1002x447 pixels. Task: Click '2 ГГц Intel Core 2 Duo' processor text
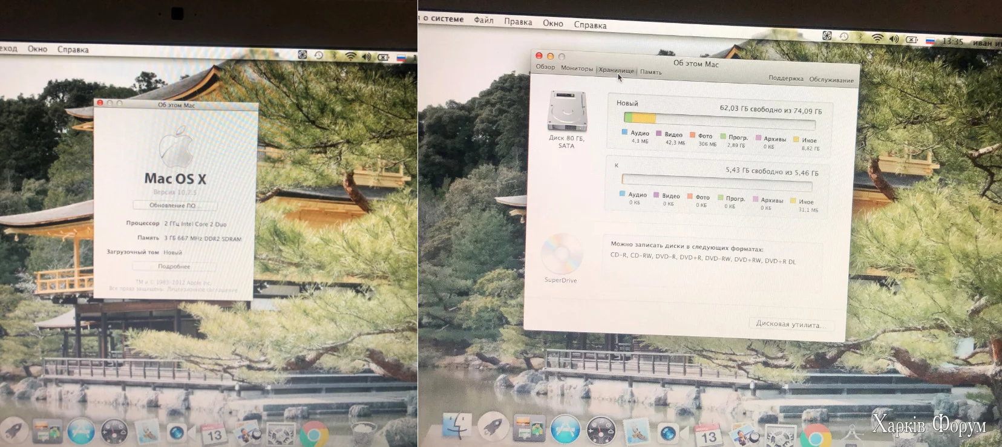tap(195, 224)
